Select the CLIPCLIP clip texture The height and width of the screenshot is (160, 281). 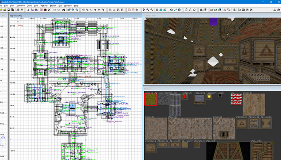click(236, 99)
